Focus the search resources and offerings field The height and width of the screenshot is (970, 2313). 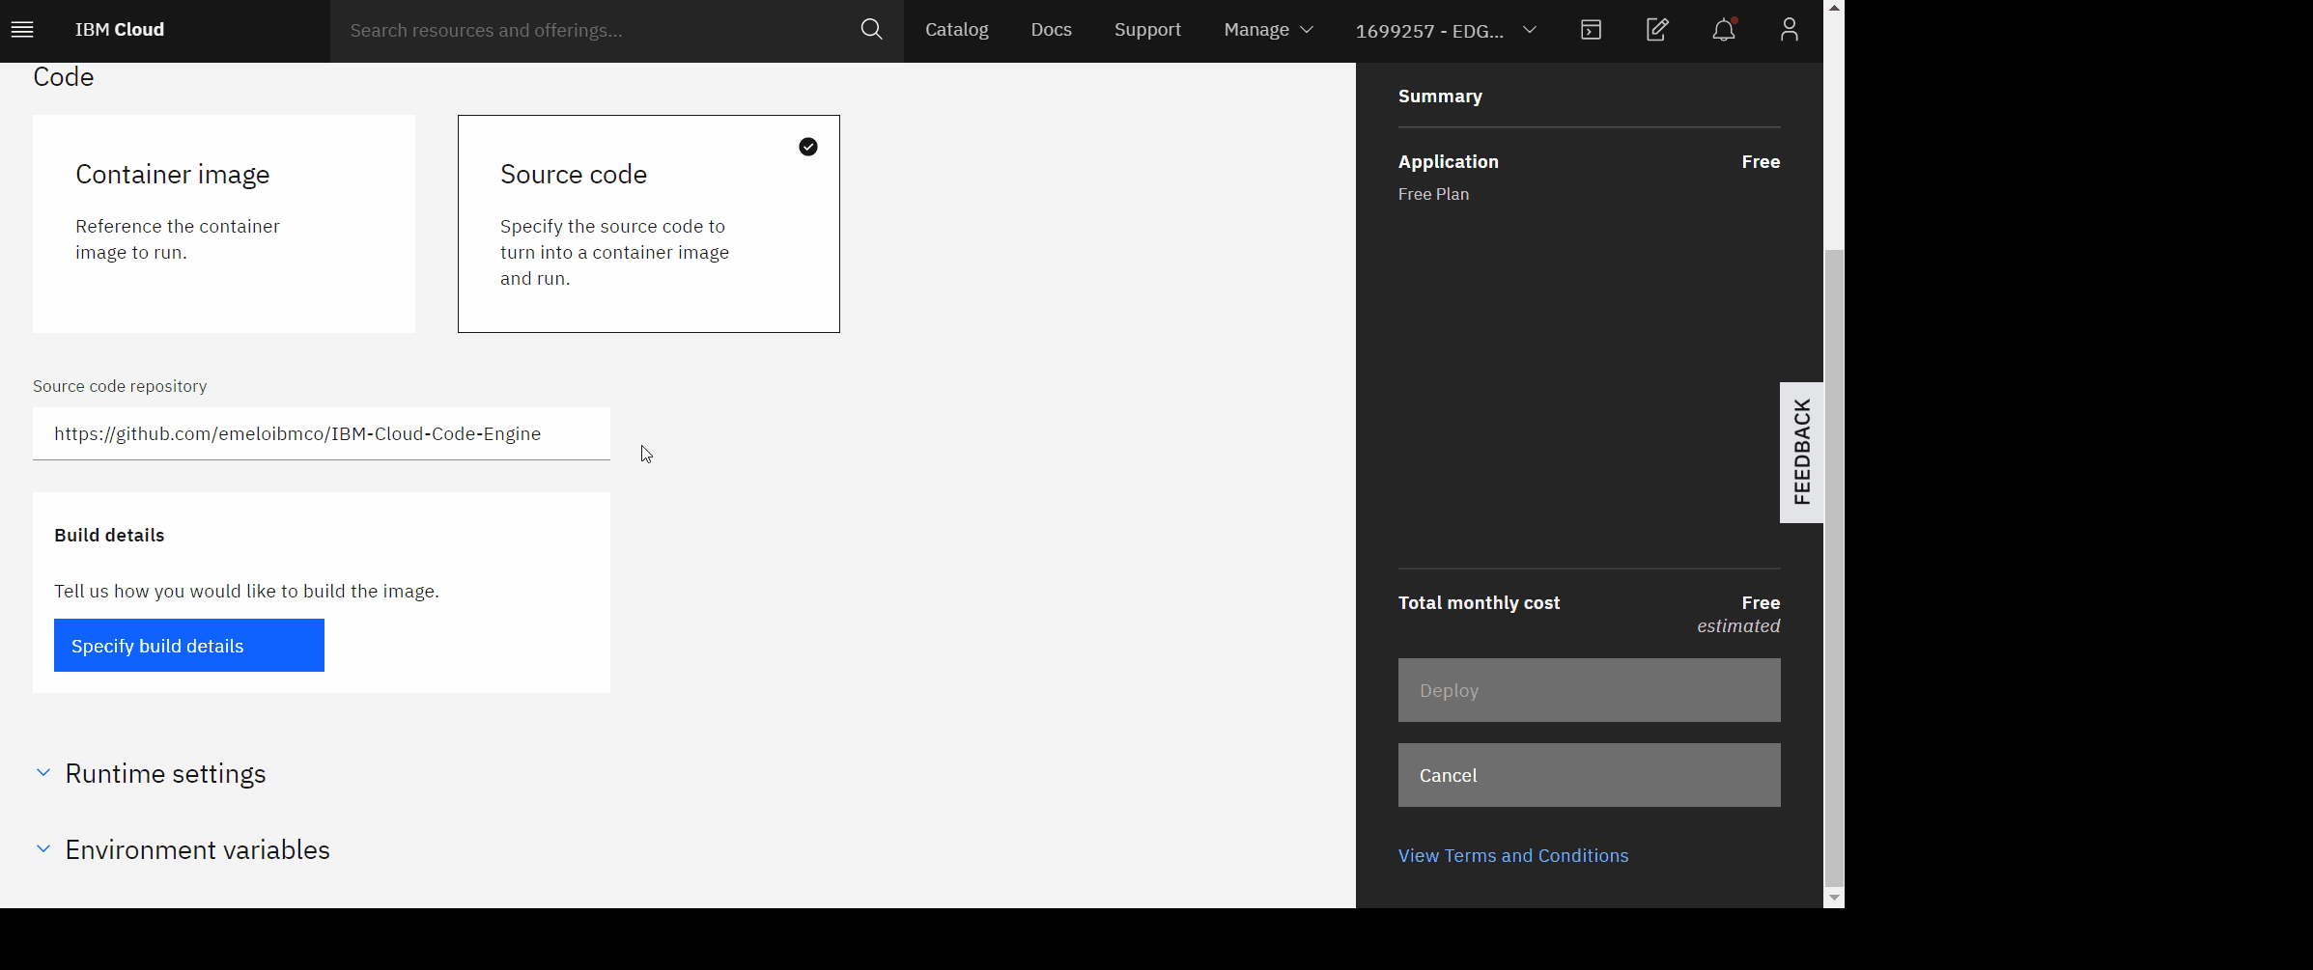(x=594, y=30)
